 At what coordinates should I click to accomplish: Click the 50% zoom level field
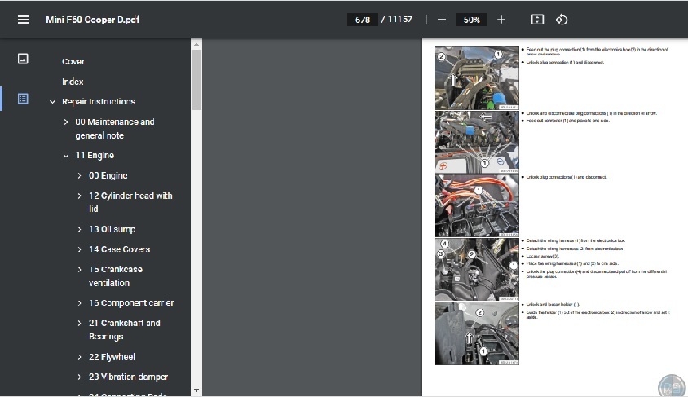(x=471, y=20)
